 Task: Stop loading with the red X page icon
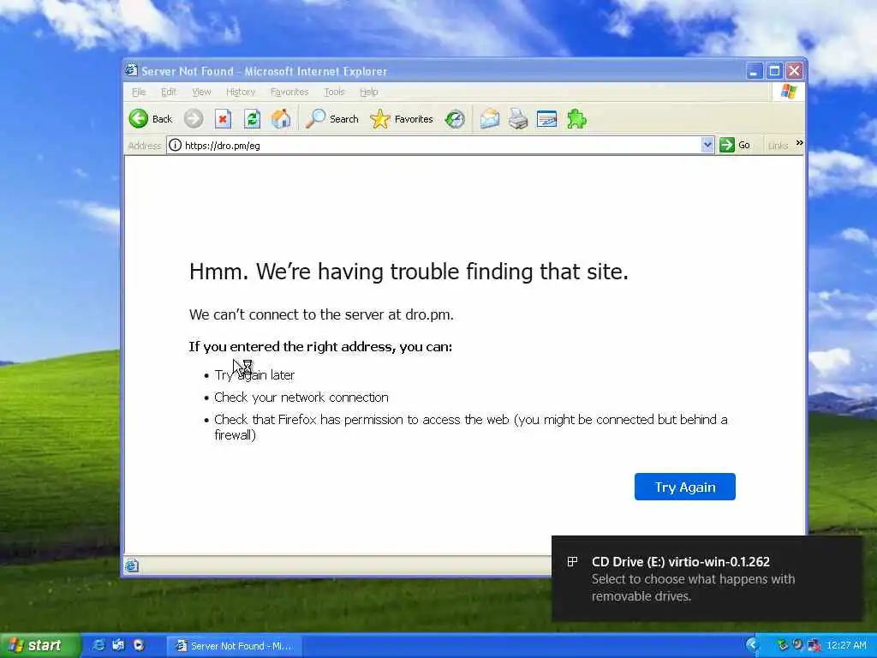tap(223, 118)
